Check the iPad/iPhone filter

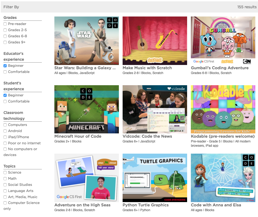pos(5,137)
